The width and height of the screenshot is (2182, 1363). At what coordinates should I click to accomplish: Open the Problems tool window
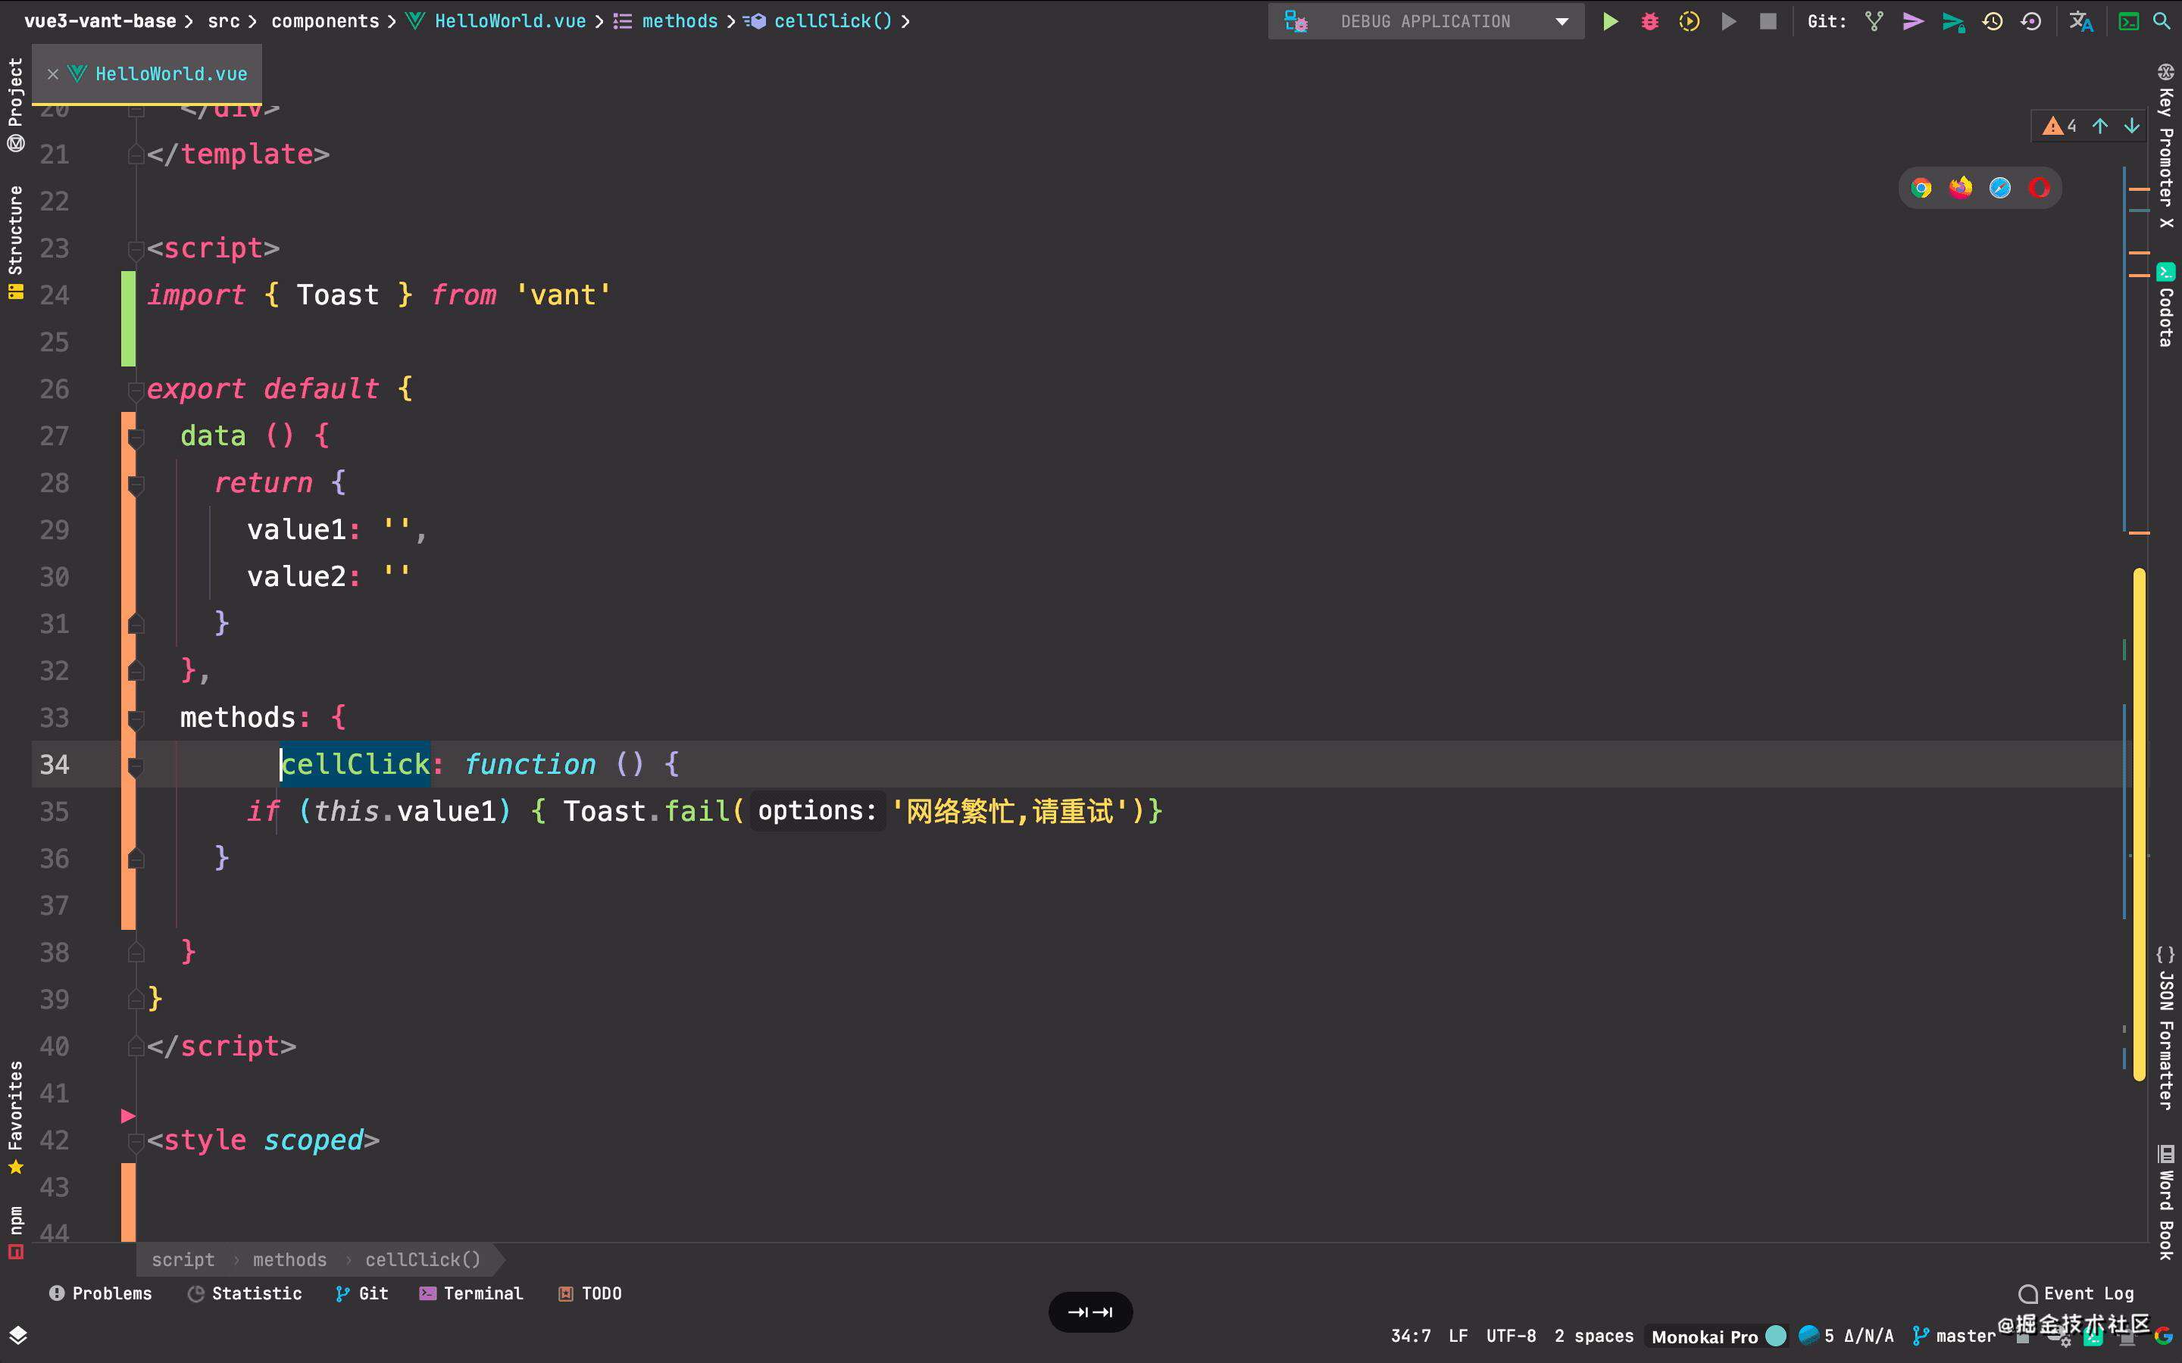100,1293
